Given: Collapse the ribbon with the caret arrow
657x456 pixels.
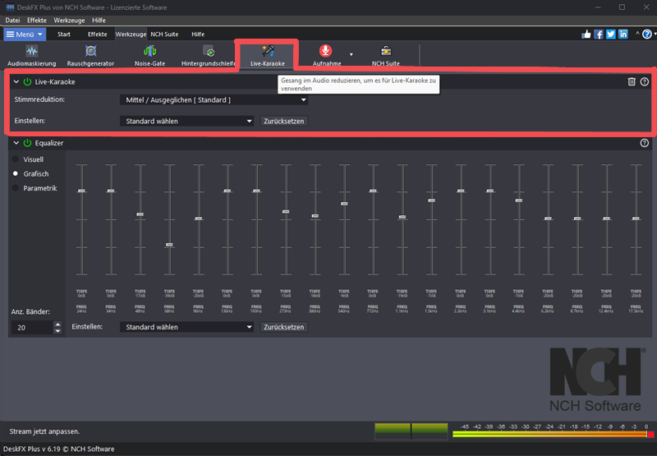Looking at the screenshot, I should [637, 34].
